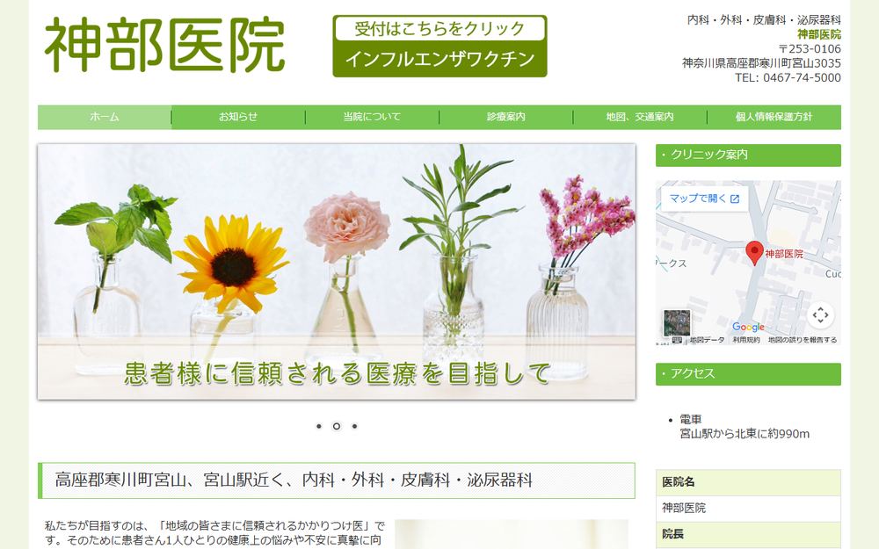This screenshot has height=549, width=879.
Task: Show the third slide via carousel dot
Action: (354, 426)
